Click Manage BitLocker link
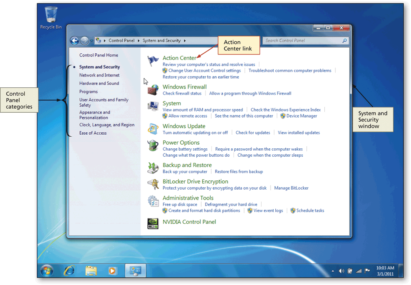 291,188
